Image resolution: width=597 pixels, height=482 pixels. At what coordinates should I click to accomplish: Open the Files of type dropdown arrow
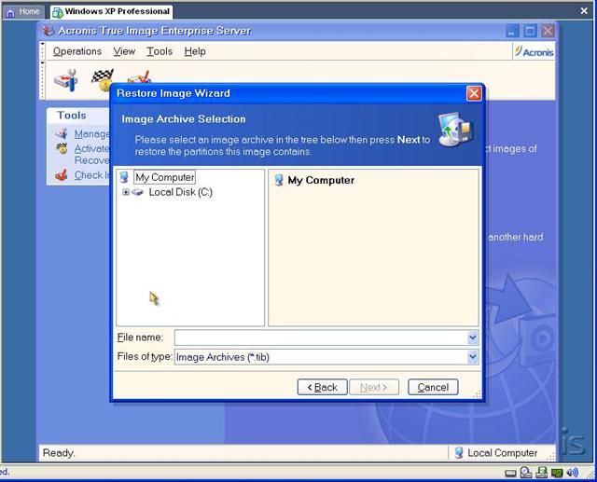coord(473,357)
